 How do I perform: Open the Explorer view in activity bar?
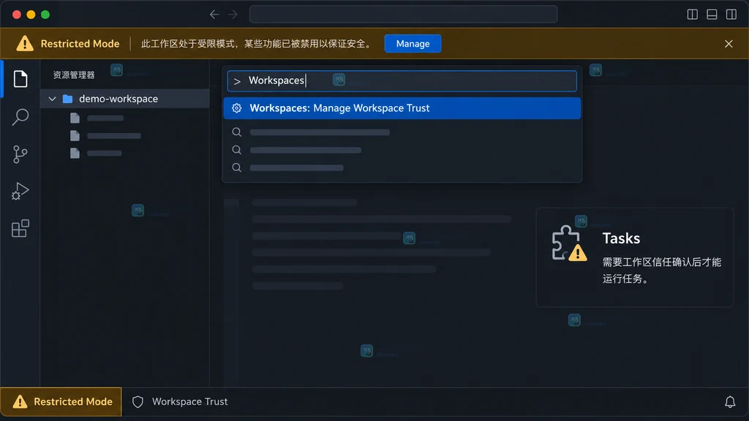pyautogui.click(x=20, y=79)
